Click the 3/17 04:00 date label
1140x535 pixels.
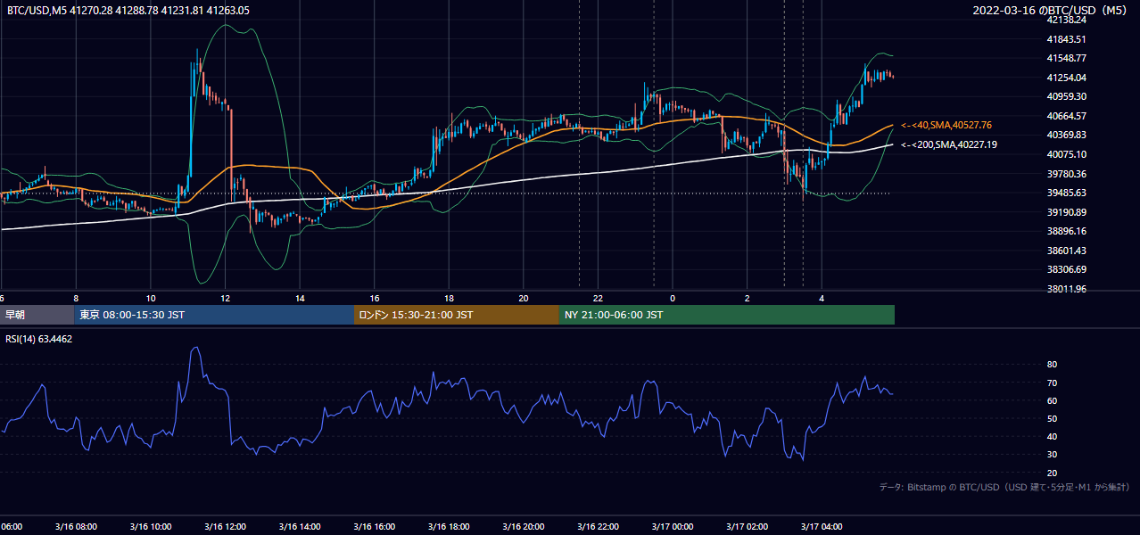822,527
